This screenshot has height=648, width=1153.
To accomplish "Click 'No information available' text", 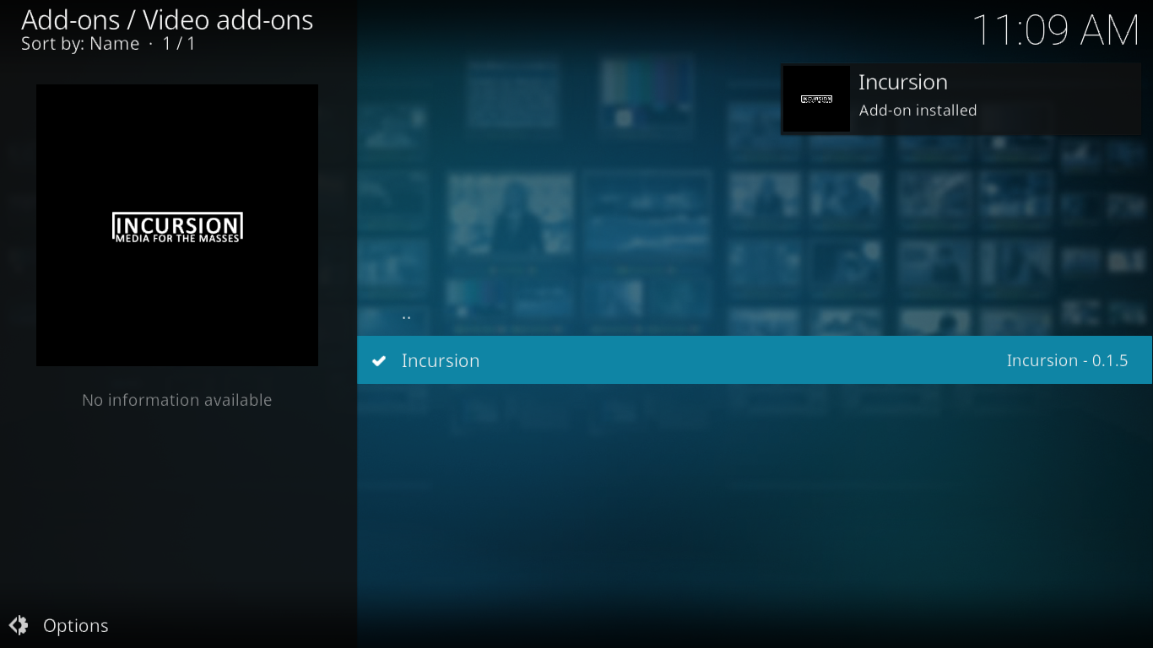I will (x=177, y=400).
